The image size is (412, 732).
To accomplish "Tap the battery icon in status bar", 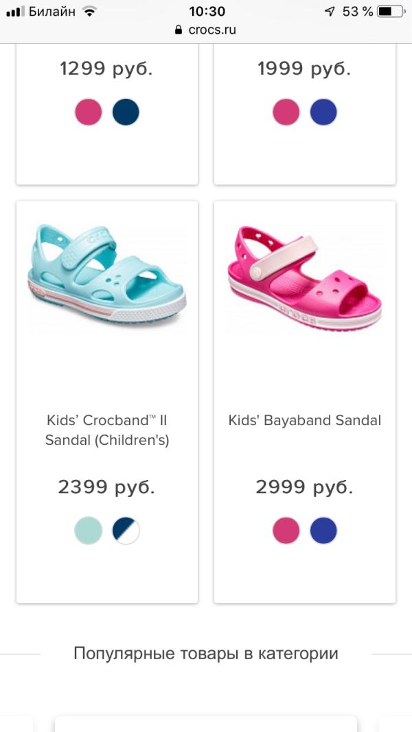I will [392, 12].
